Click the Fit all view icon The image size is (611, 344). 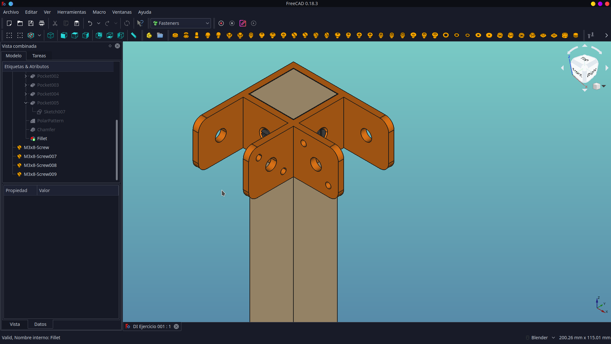coord(9,35)
